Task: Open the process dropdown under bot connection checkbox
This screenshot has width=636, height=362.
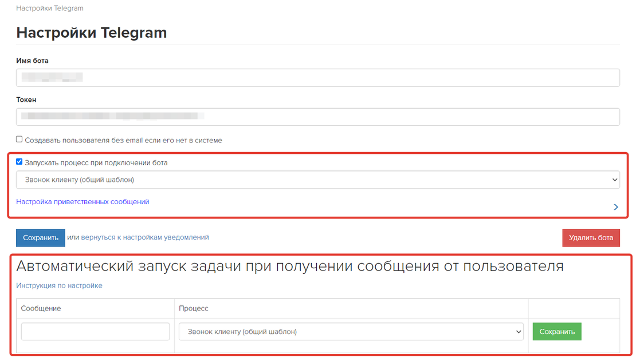Action: point(317,180)
